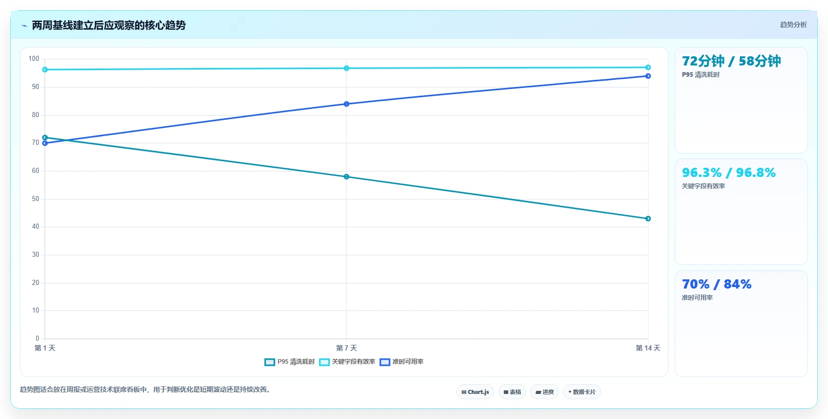Click the 关键字段有效率 card label

pyautogui.click(x=703, y=186)
